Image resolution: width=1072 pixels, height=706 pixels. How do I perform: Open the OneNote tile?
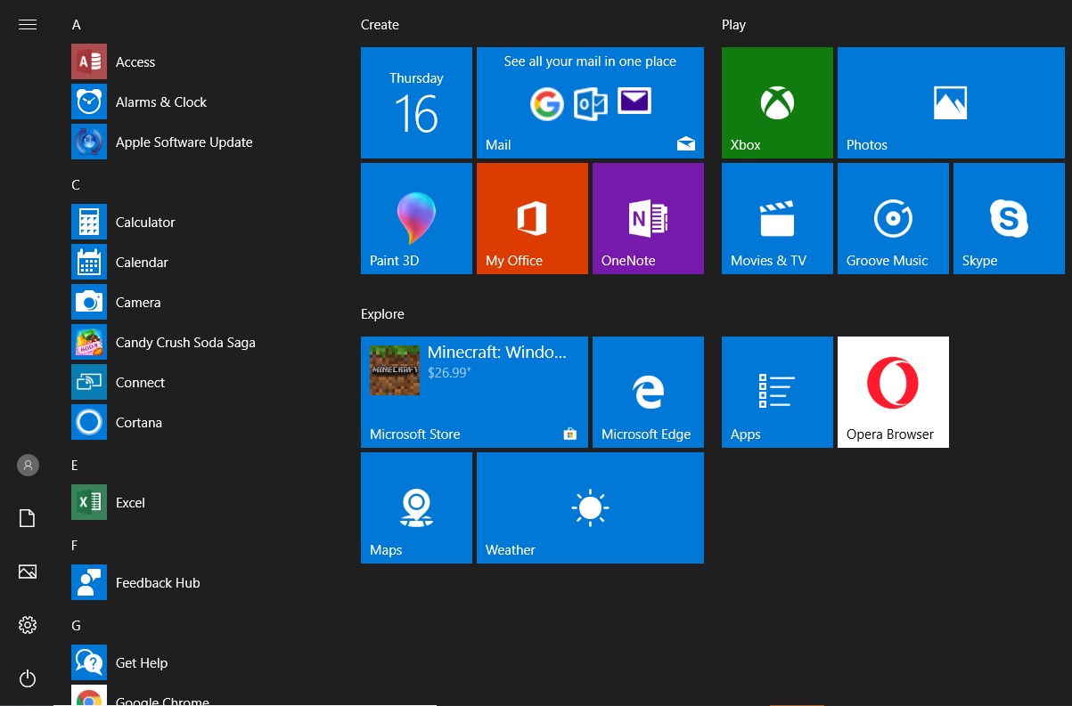[x=648, y=218]
